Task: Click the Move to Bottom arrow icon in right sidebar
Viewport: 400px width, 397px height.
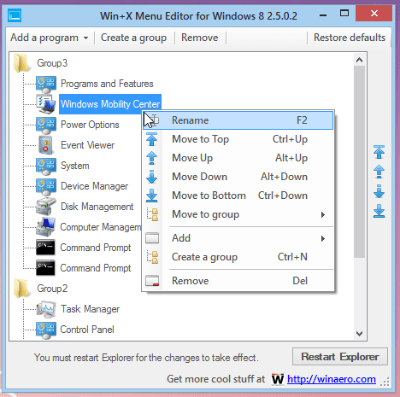Action: click(379, 211)
